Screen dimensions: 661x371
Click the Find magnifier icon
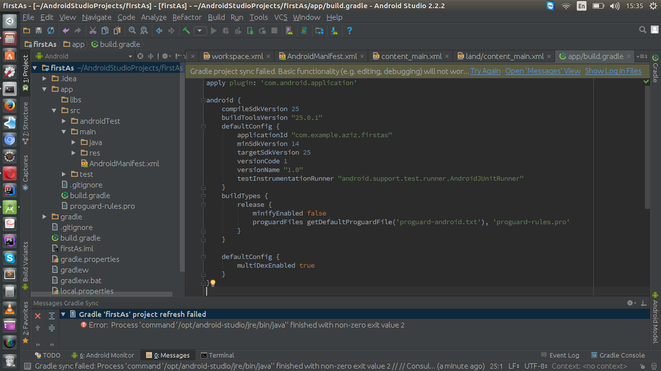132,30
